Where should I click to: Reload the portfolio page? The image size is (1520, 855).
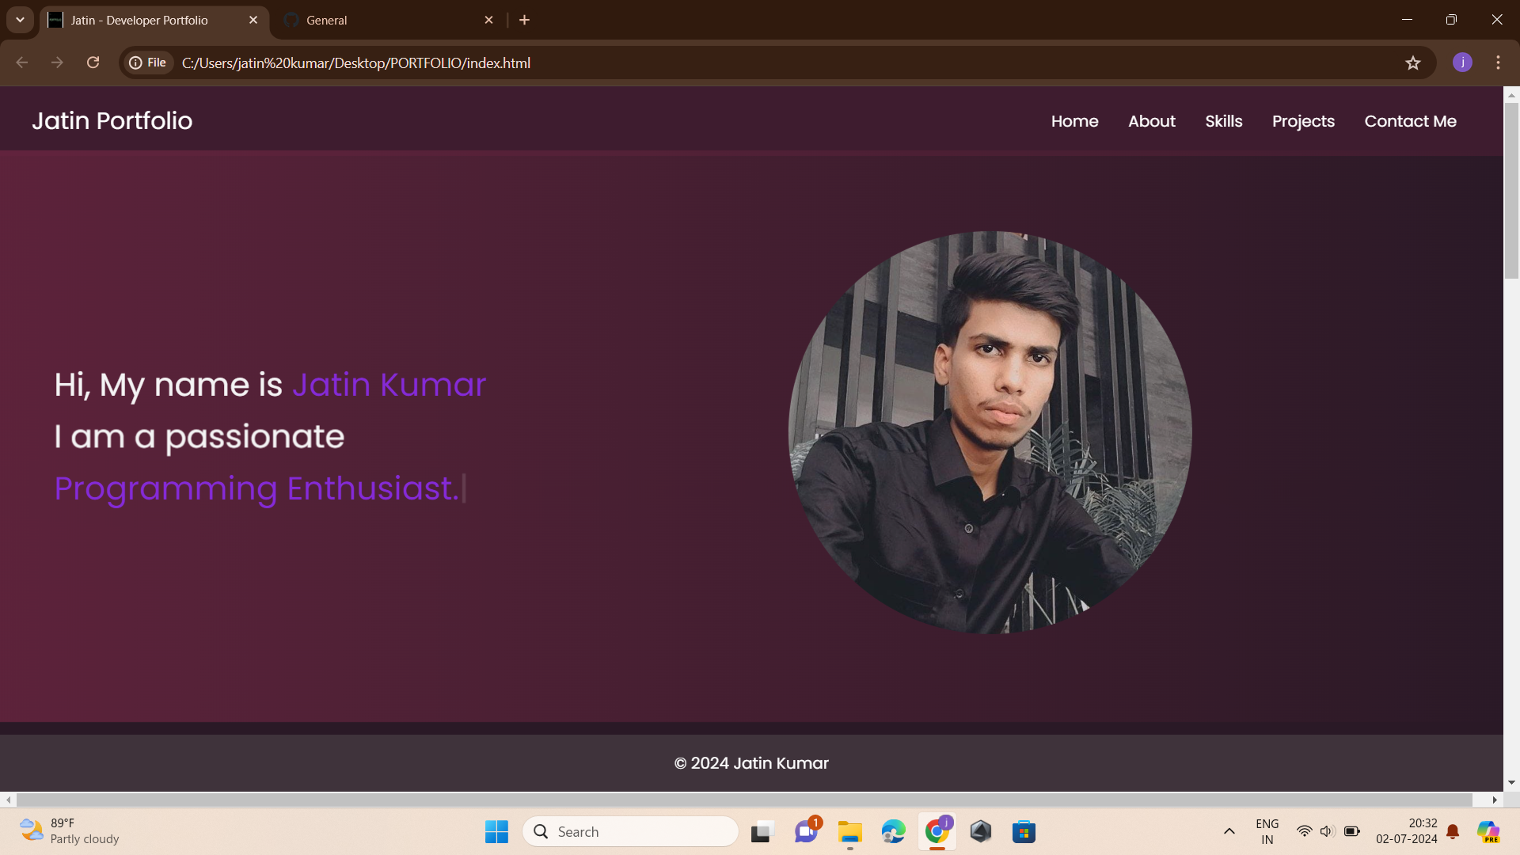pyautogui.click(x=93, y=63)
